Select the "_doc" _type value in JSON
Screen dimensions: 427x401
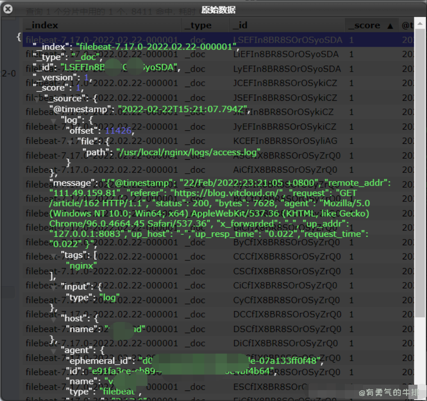(85, 57)
